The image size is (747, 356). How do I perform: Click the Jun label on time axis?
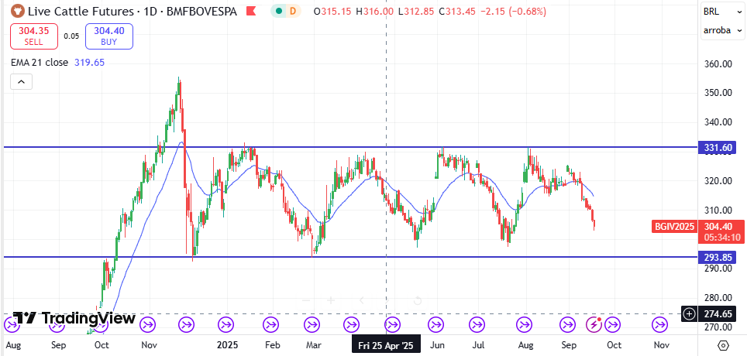[x=437, y=345]
